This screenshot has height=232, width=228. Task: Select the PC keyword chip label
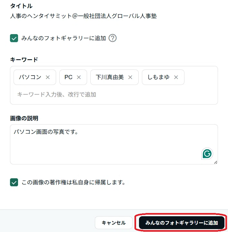tap(68, 77)
